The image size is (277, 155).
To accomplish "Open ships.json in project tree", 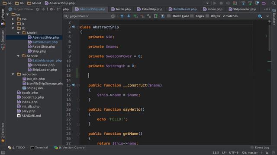I will [33, 88].
